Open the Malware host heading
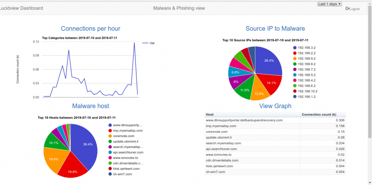This screenshot has height=185, width=372. [x=90, y=106]
